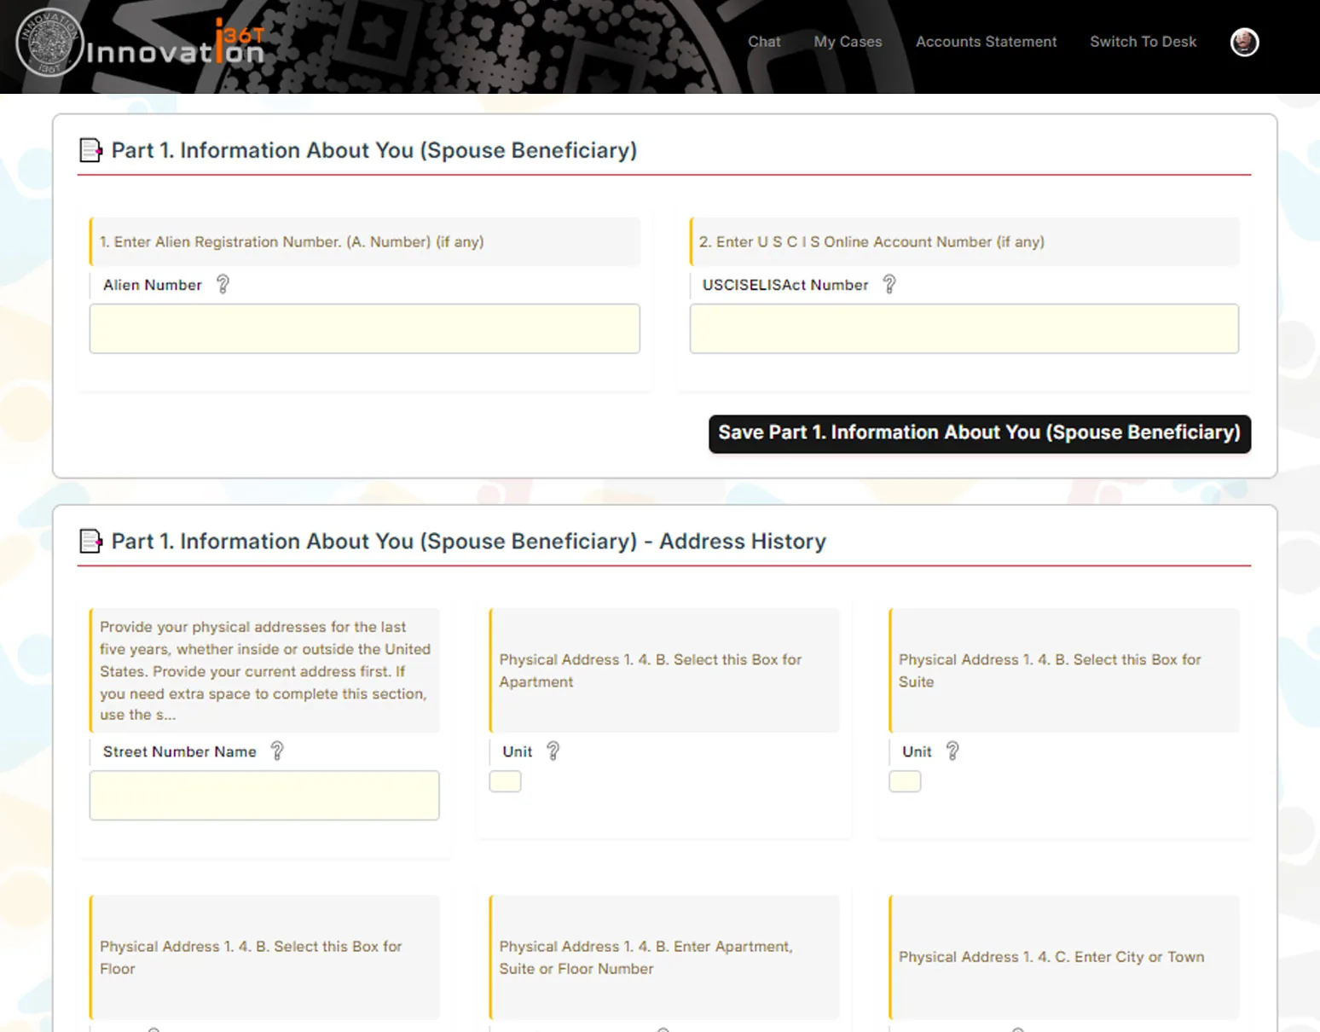Focus the Alien Number input field
1320x1032 pixels.
(x=365, y=328)
